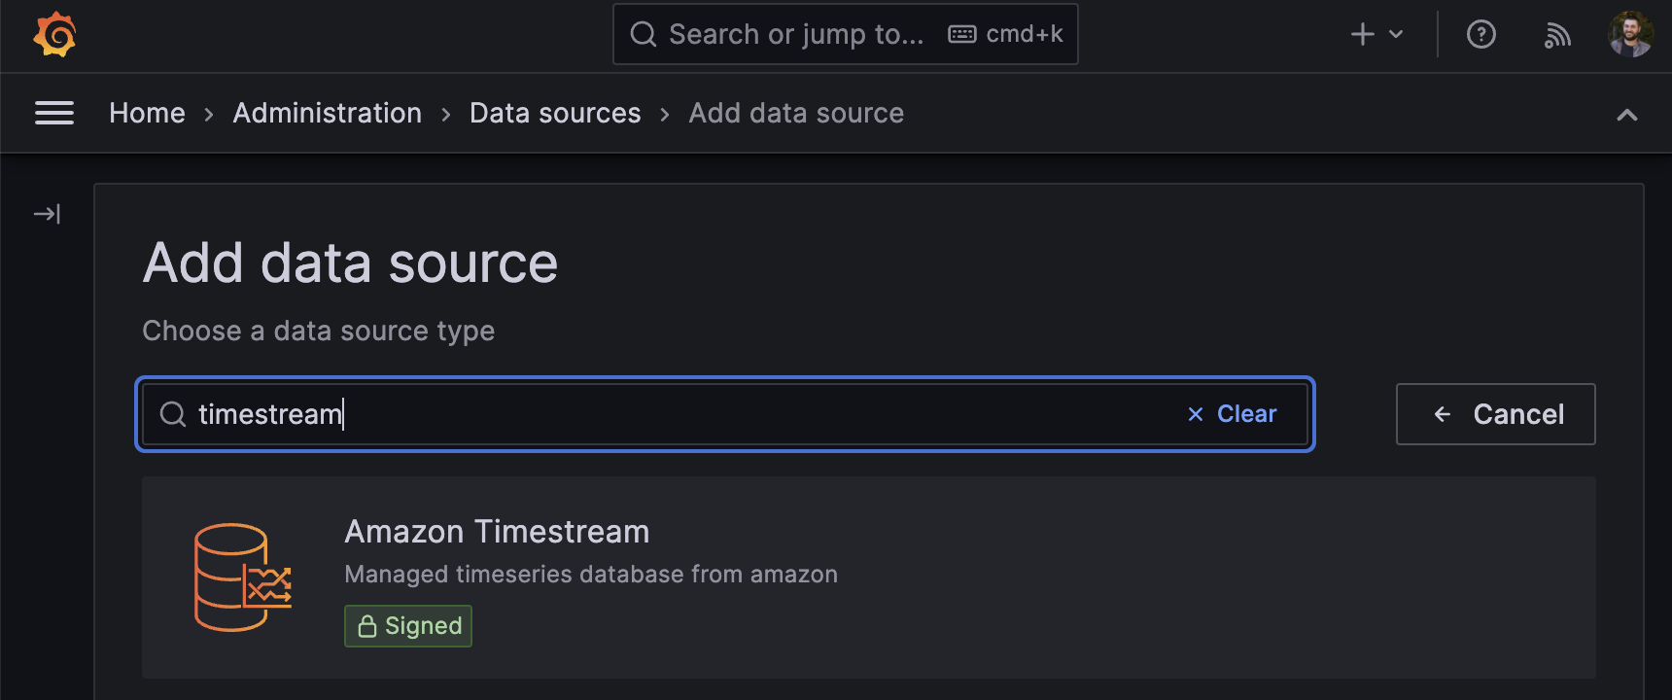Click the Grafana logo icon
The width and height of the screenshot is (1672, 700).
(54, 35)
